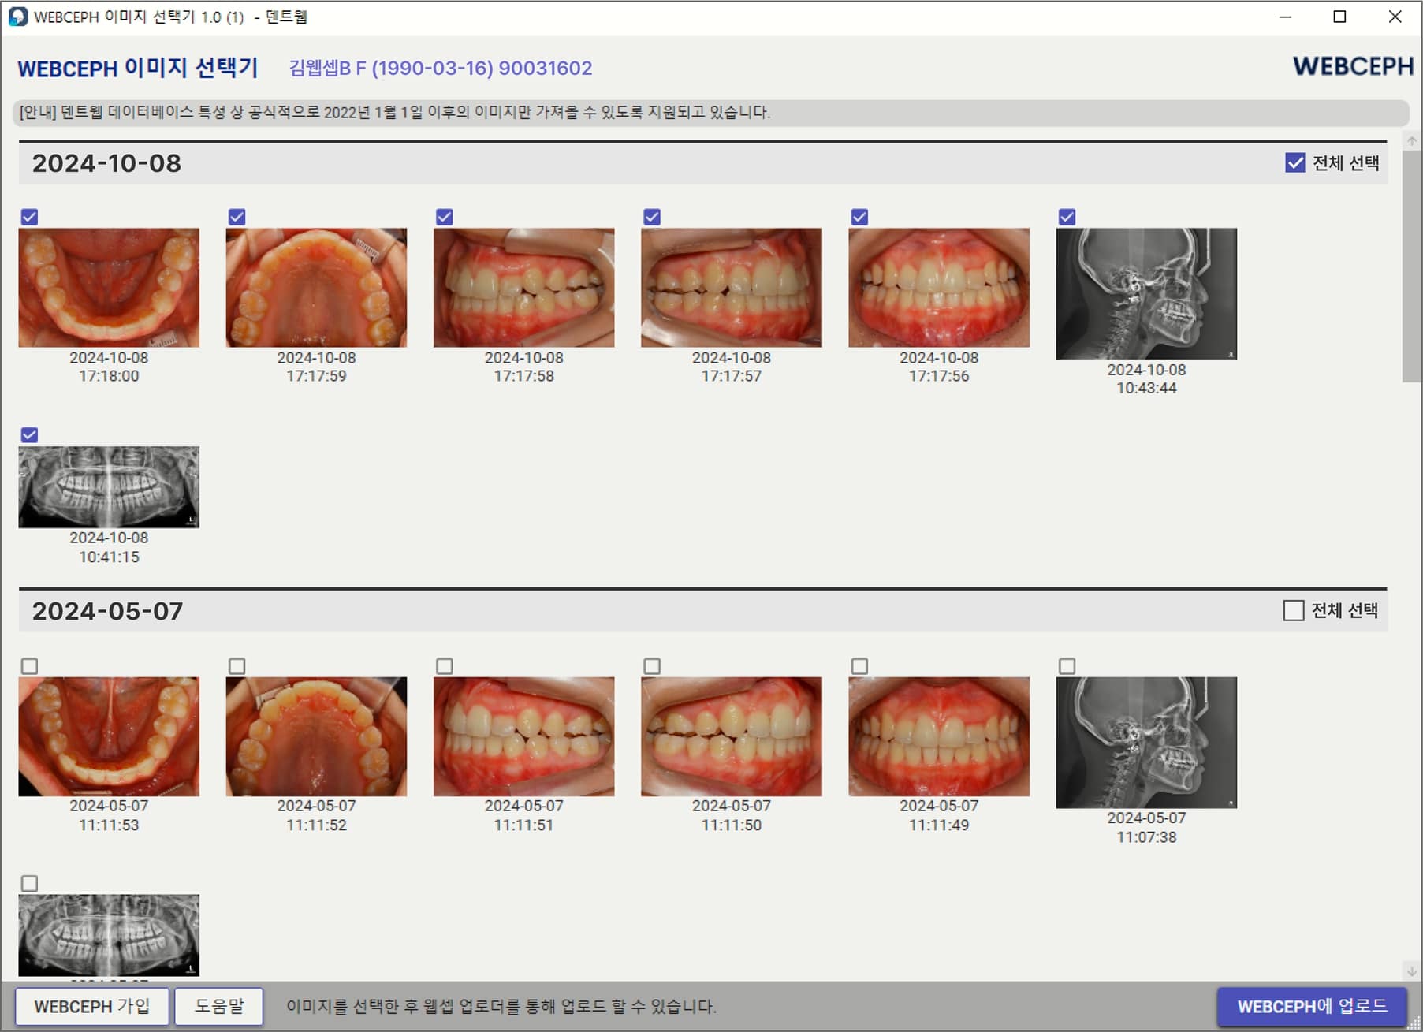Uncheck the 2024-10-08 17:18:00 image checkbox
Viewport: 1423px width, 1032px height.
pyautogui.click(x=29, y=217)
